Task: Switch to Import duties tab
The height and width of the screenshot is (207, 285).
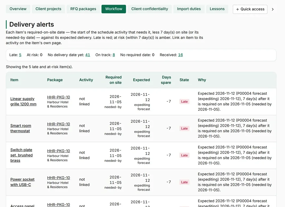Action: point(189,9)
